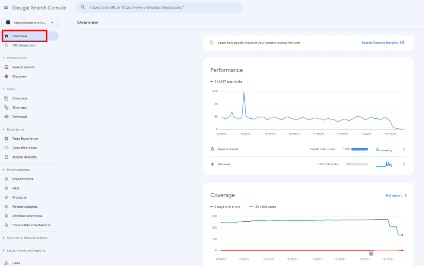
Task: Expand Security & Manual Actions section
Action: point(4,237)
